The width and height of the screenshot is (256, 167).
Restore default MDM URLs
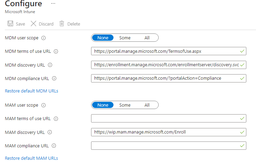coord(31,91)
